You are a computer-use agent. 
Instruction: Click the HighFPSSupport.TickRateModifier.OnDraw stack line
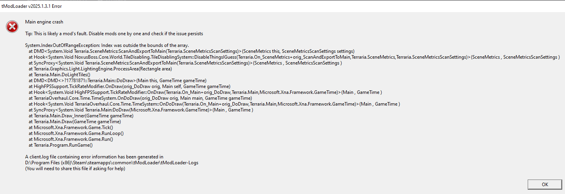pyautogui.click(x=129, y=86)
